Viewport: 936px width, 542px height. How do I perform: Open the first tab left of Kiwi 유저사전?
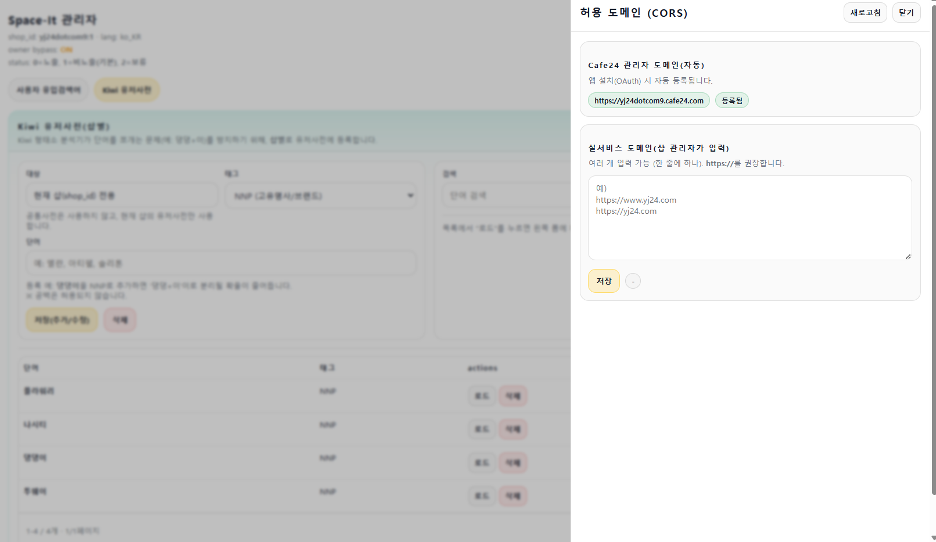48,90
